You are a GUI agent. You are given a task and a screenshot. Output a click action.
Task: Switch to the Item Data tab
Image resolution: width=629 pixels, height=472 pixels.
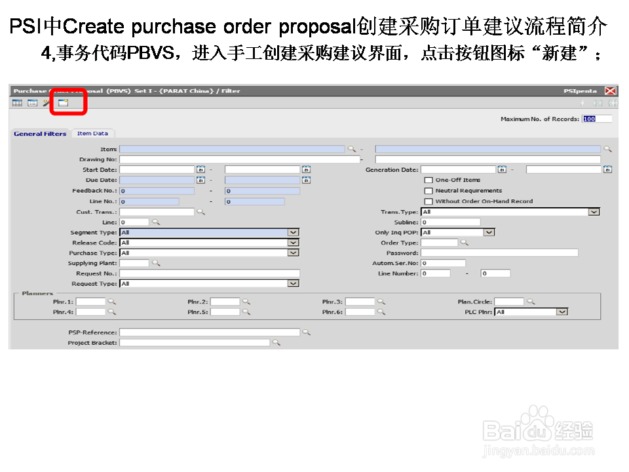[94, 132]
